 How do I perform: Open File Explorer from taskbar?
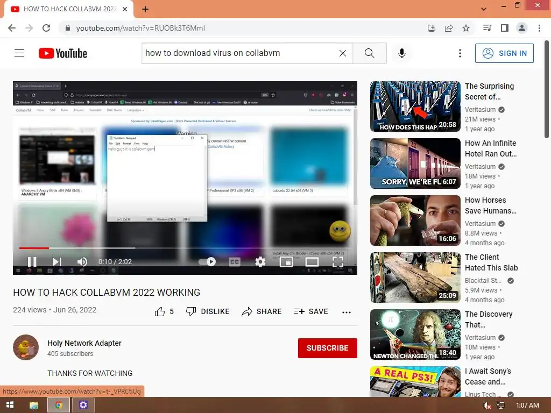click(34, 405)
